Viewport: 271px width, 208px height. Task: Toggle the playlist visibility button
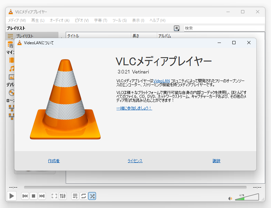[x=75, y=196]
